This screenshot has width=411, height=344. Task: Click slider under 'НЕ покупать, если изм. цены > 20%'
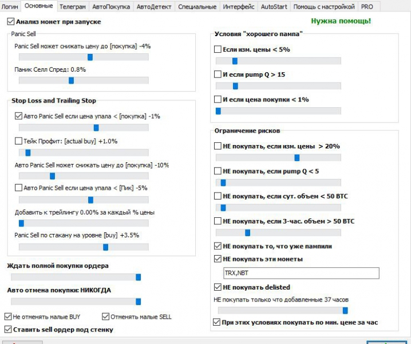click(297, 158)
